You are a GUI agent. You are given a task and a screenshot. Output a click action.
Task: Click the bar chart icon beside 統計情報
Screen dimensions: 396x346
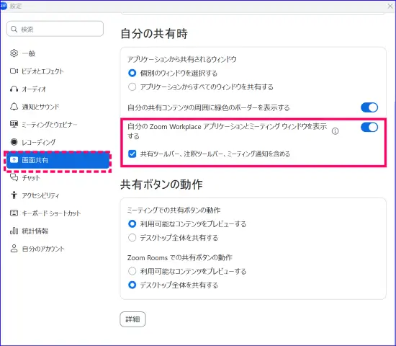14,231
